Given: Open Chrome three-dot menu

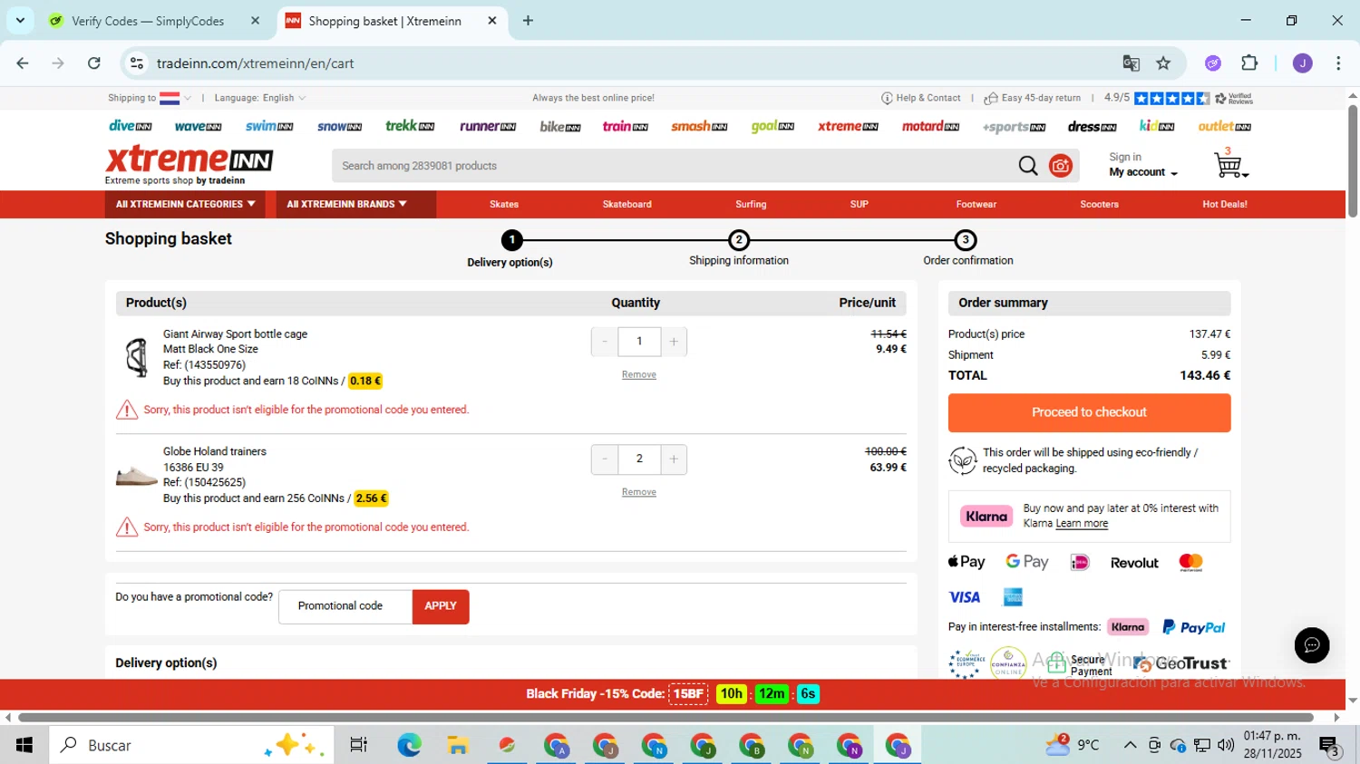Looking at the screenshot, I should coord(1338,63).
